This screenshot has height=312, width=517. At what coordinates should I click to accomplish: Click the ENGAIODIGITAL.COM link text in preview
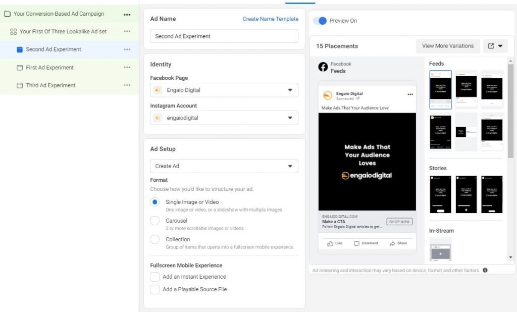340,217
